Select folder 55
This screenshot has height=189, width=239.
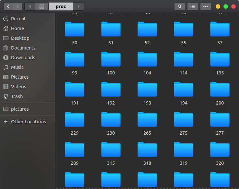tap(184, 29)
